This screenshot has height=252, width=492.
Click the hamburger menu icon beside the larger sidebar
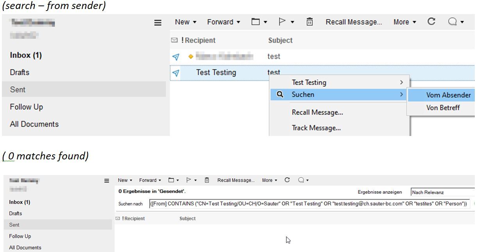(158, 23)
